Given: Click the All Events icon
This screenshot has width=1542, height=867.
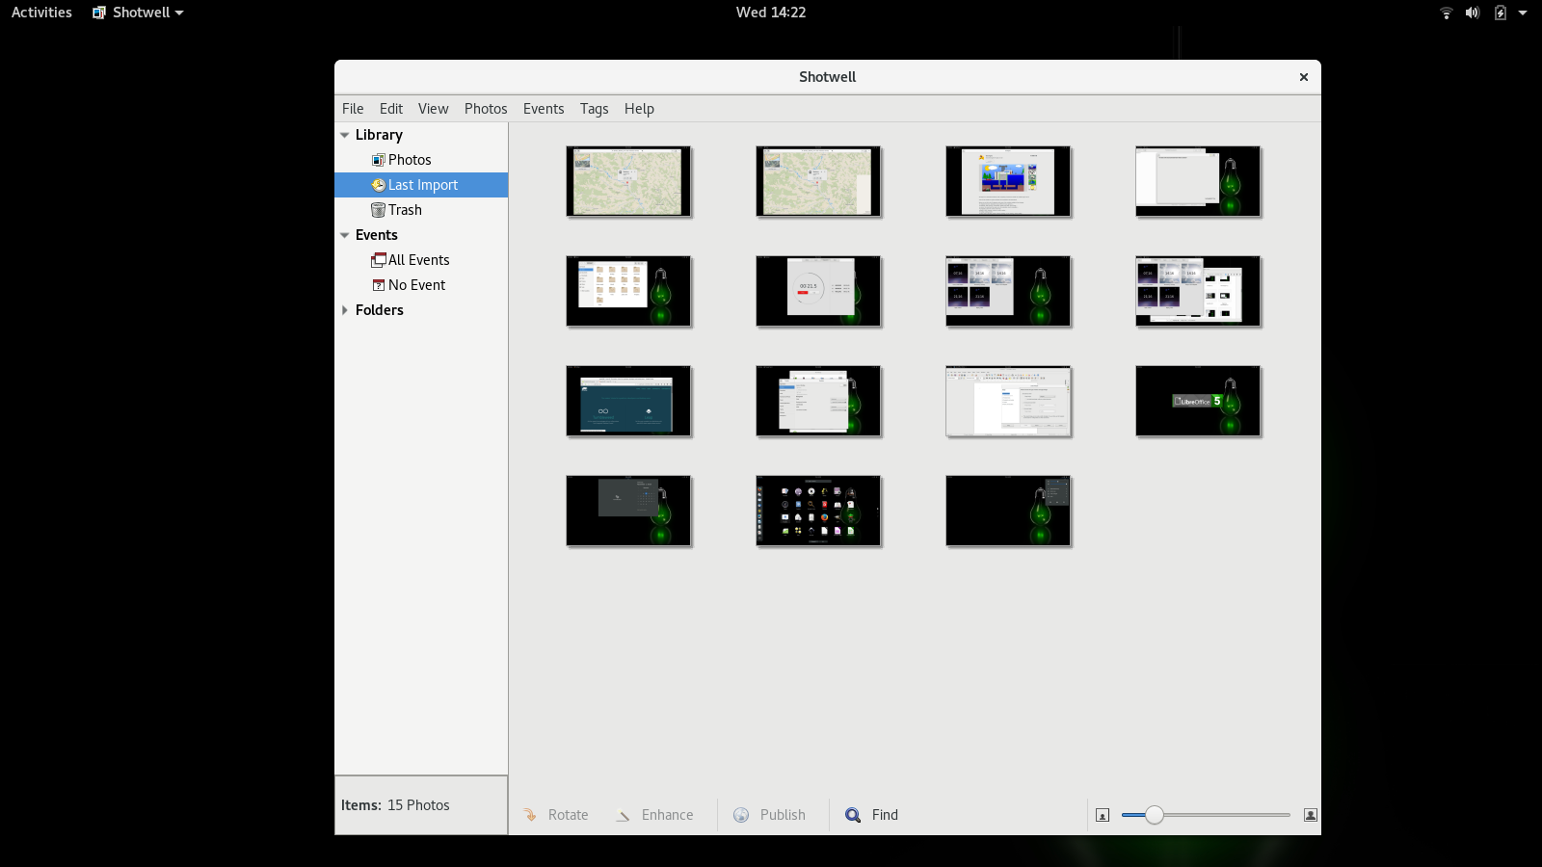Looking at the screenshot, I should coord(378,260).
